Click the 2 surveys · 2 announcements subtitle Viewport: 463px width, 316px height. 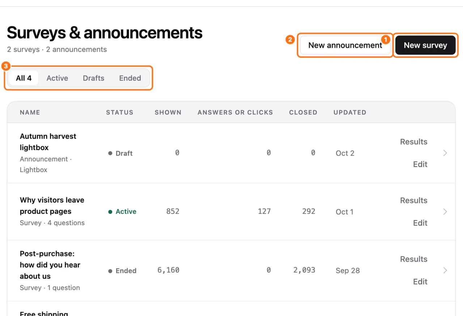57,50
